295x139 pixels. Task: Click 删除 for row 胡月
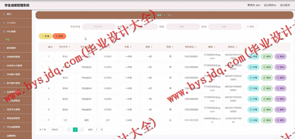tap(281, 120)
